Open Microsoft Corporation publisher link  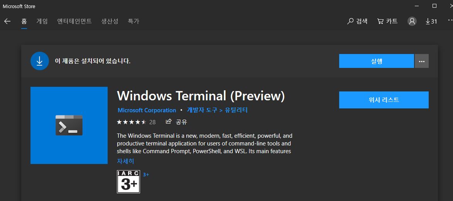[147, 110]
